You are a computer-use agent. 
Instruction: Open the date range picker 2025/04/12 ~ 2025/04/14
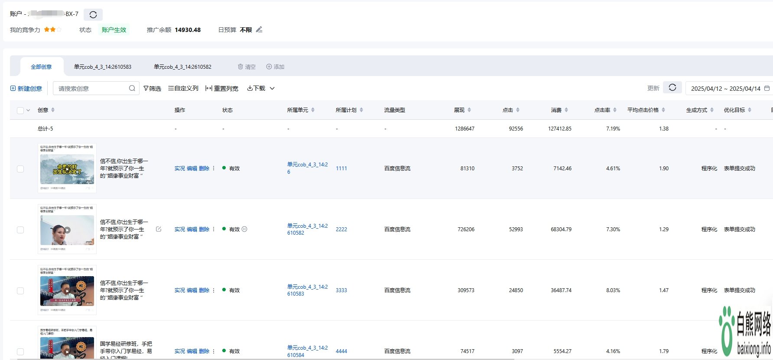click(728, 89)
